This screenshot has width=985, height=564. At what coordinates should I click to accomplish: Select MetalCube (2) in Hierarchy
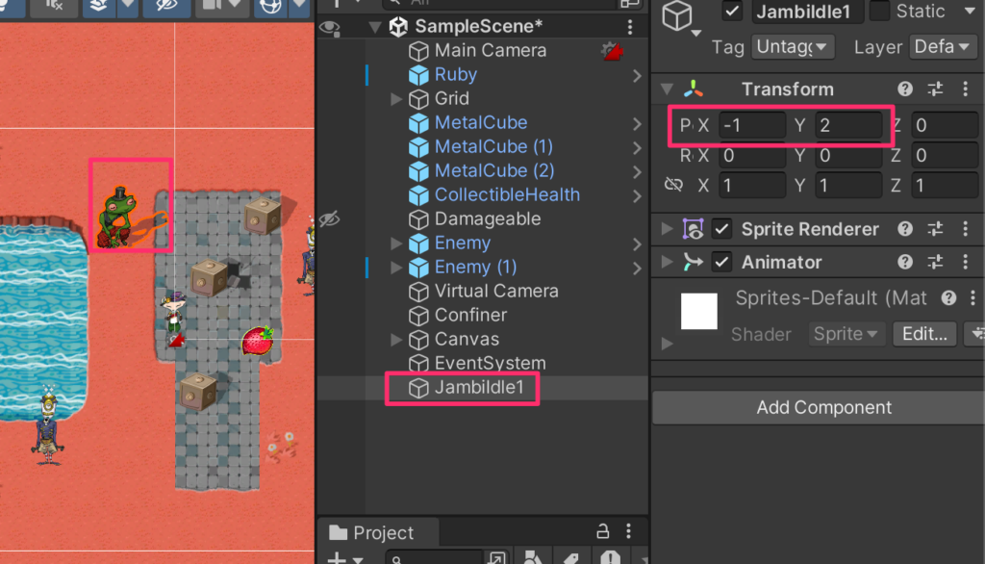pos(493,171)
